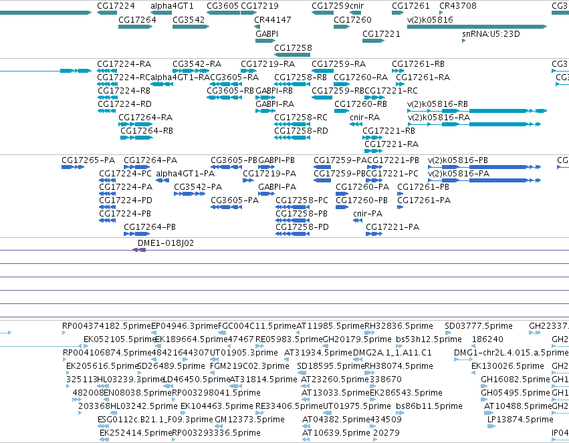Select EST SD03777.5prime
Viewport: 569px width, 443px height.
(x=448, y=333)
